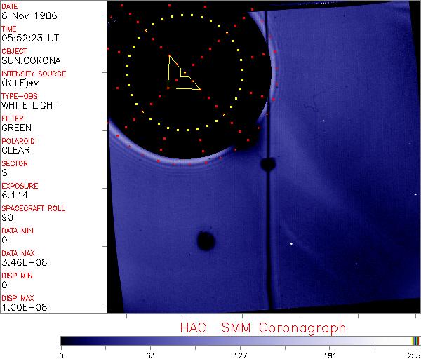Click the isolated large dark blob in the corona

click(x=206, y=241)
